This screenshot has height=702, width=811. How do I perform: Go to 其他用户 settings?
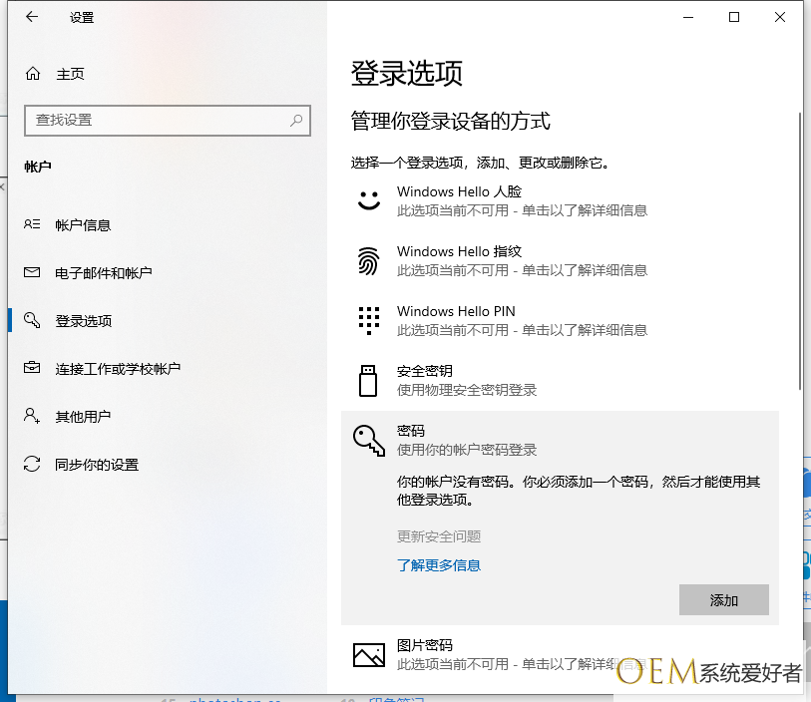[x=83, y=417]
